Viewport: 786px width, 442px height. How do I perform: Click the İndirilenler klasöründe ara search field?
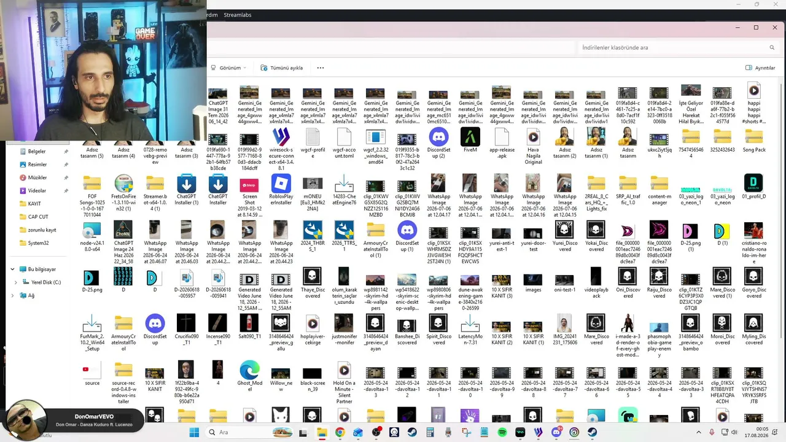coord(679,47)
